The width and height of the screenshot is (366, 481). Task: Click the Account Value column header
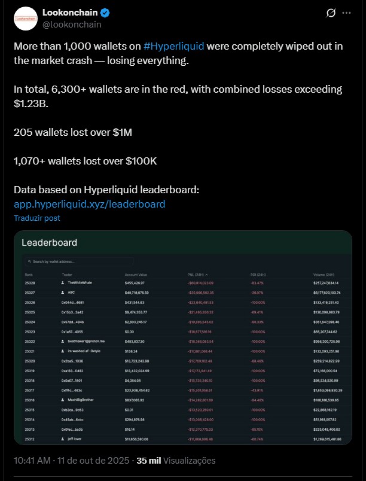click(135, 275)
